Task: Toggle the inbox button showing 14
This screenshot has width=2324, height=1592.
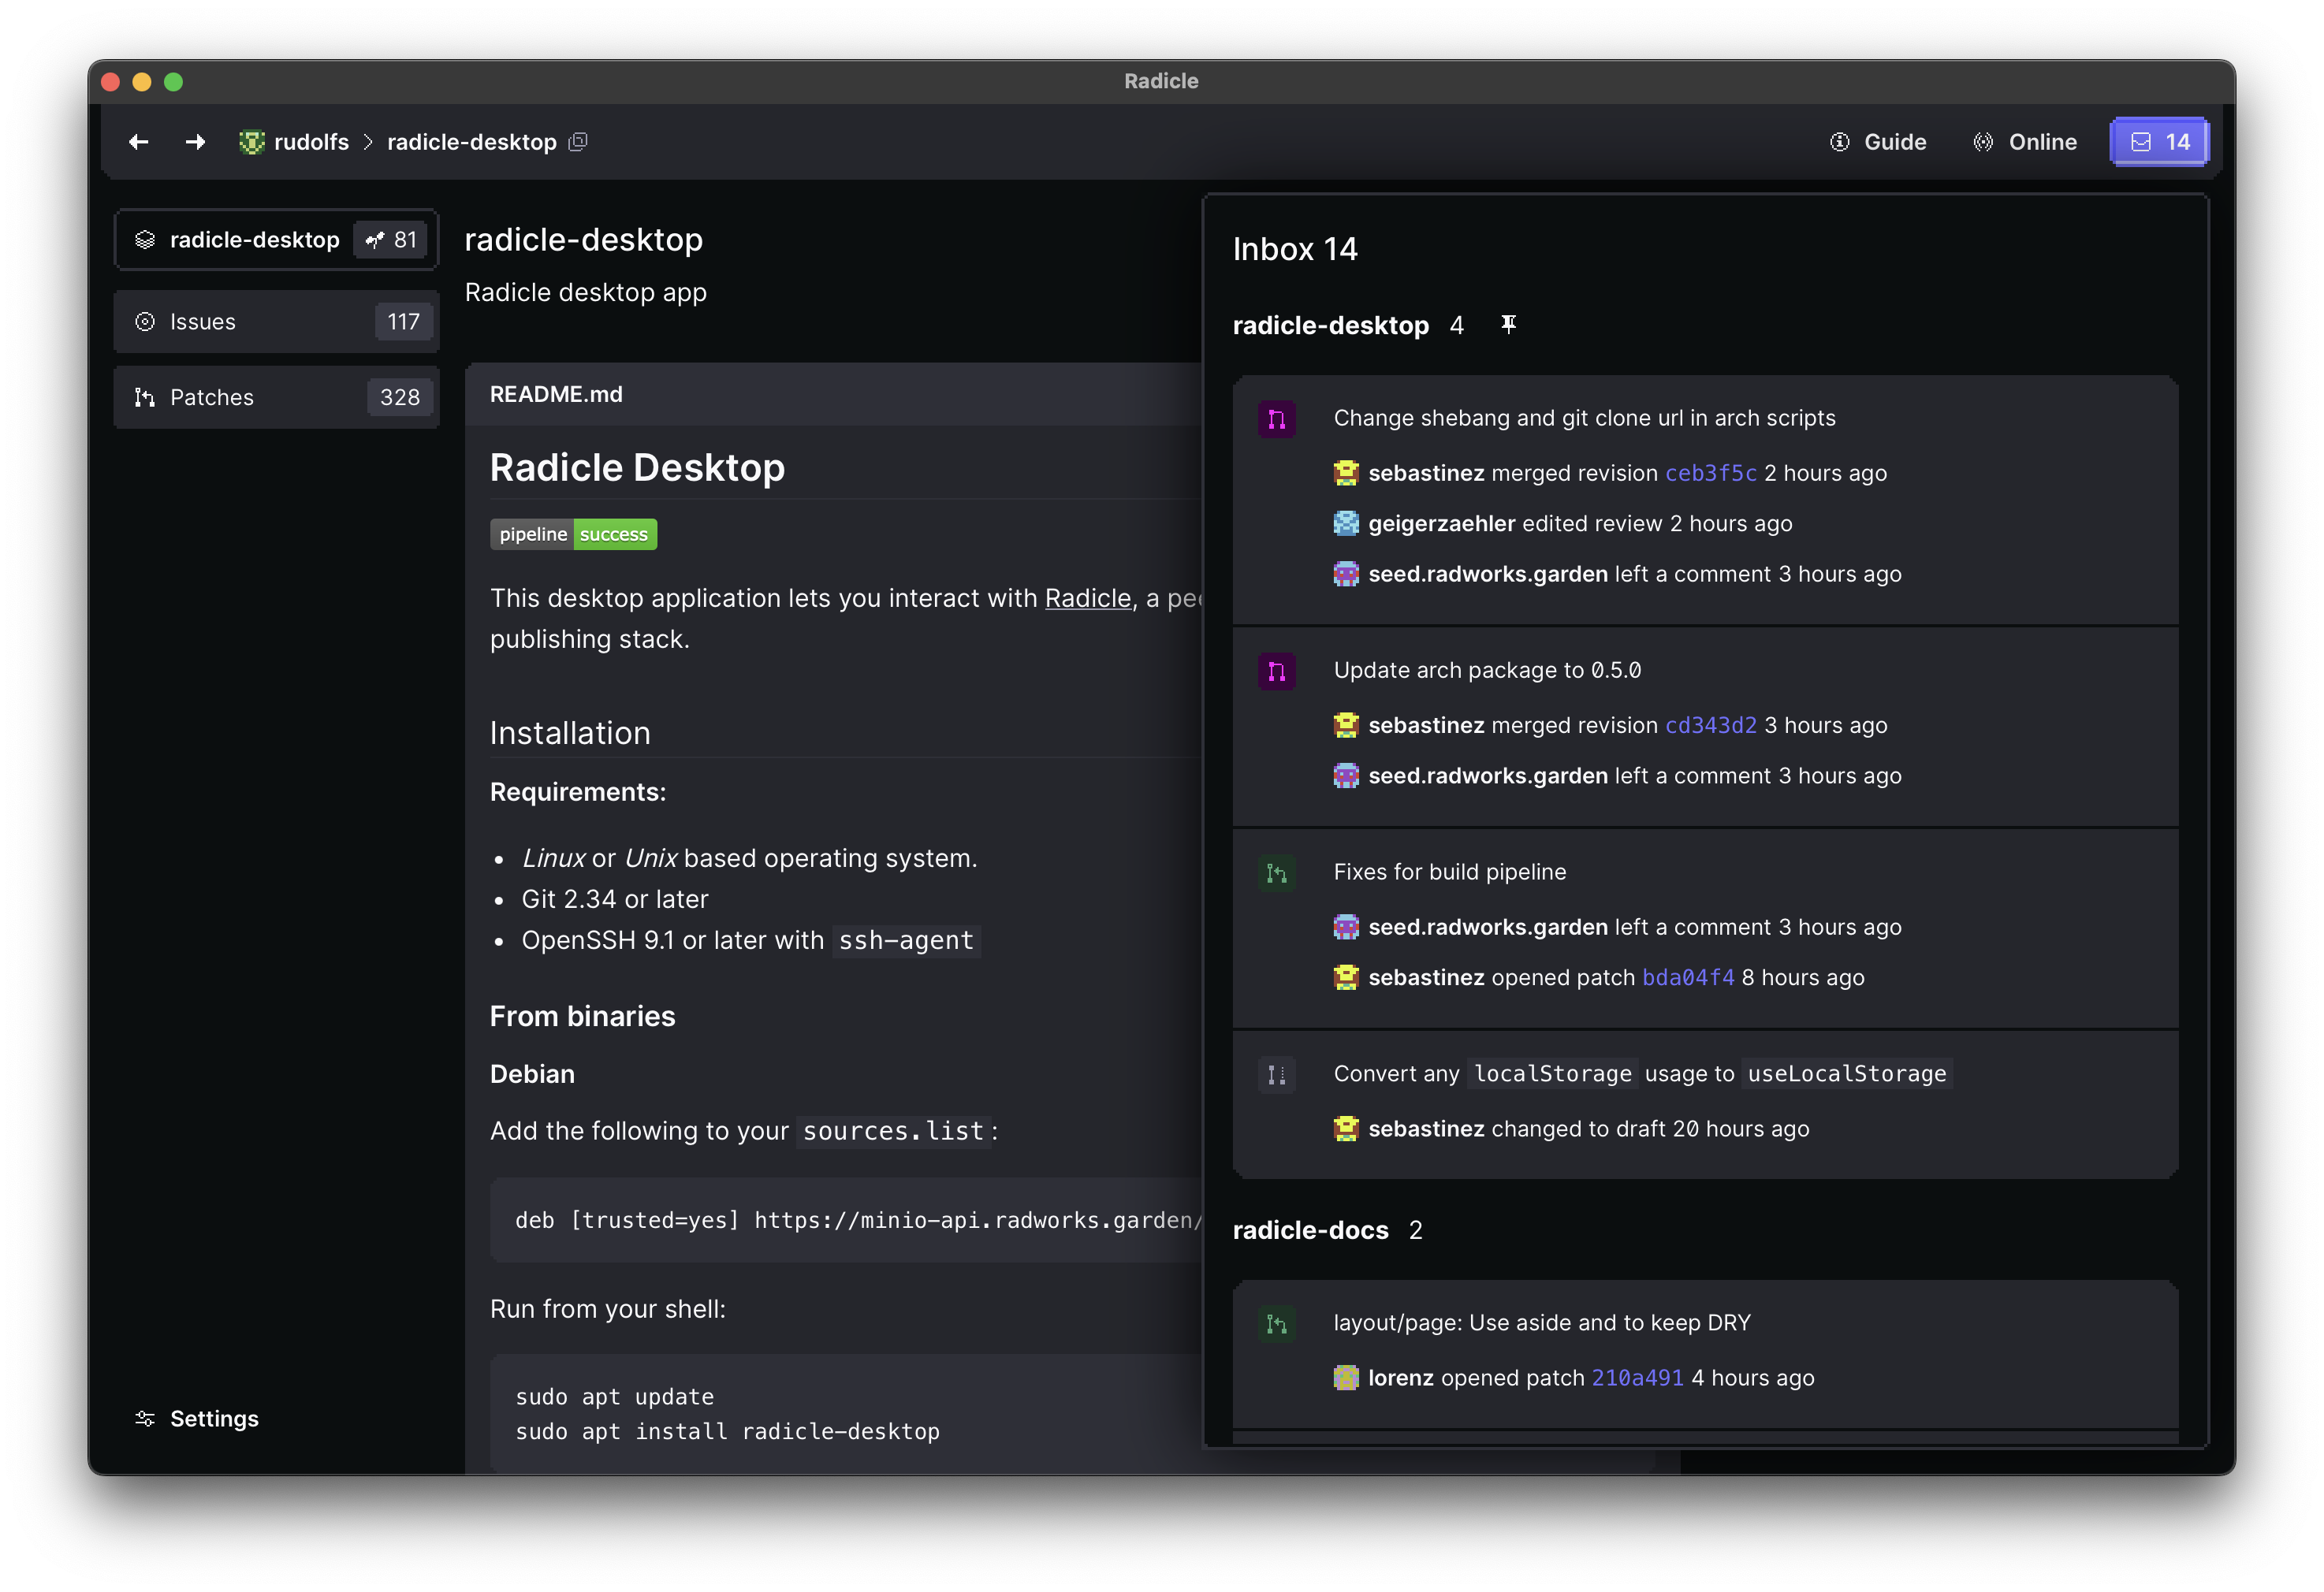Action: 2159,142
